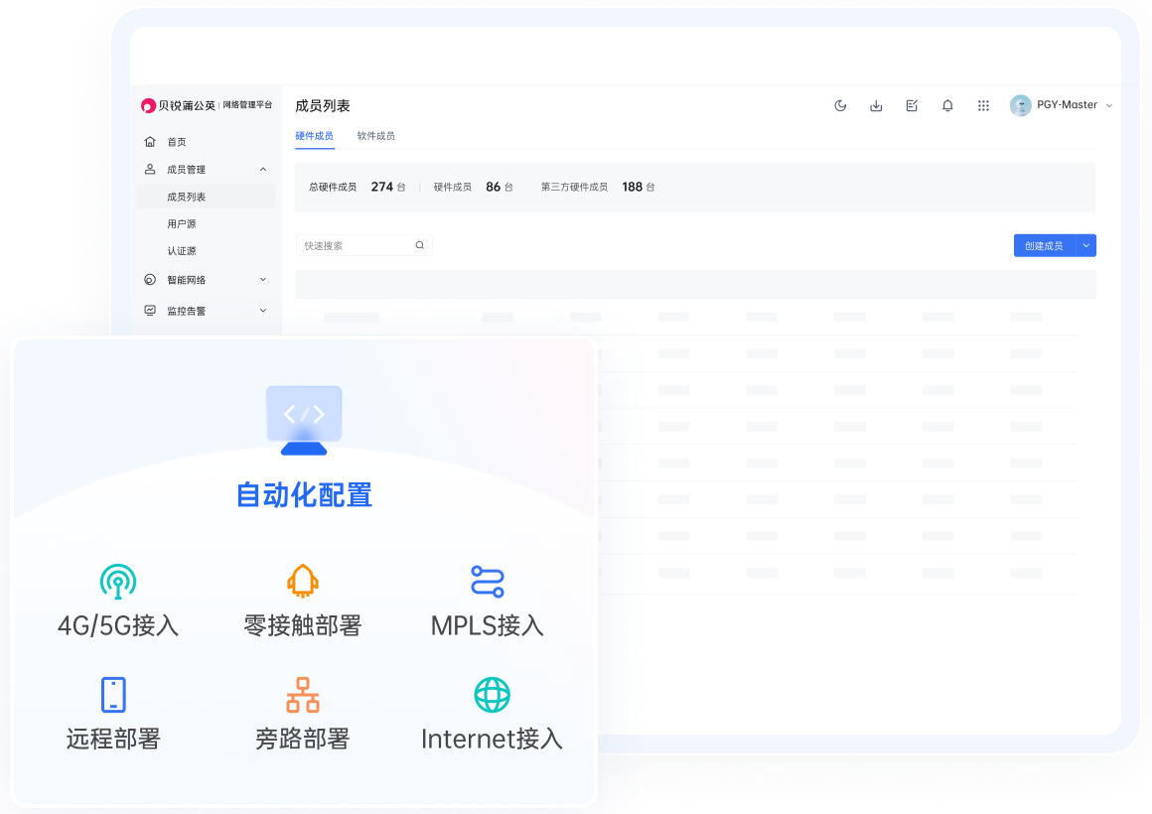Click the MPLS接入 route icon
1152x814 pixels.
(488, 581)
